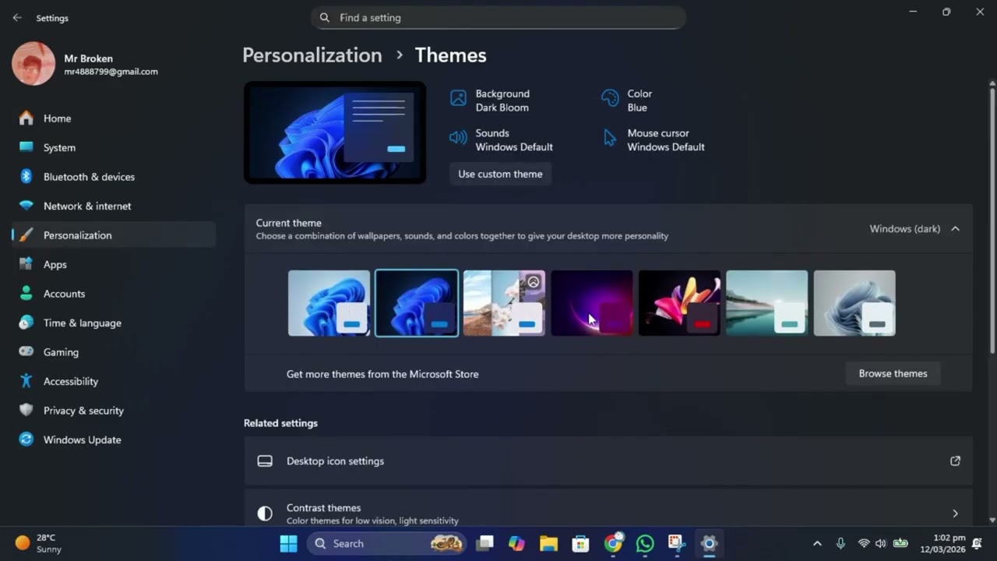
Task: Select the grey Flow theme thumbnail
Action: [x=854, y=303]
